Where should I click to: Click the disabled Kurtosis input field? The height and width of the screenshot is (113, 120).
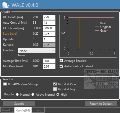49,45
